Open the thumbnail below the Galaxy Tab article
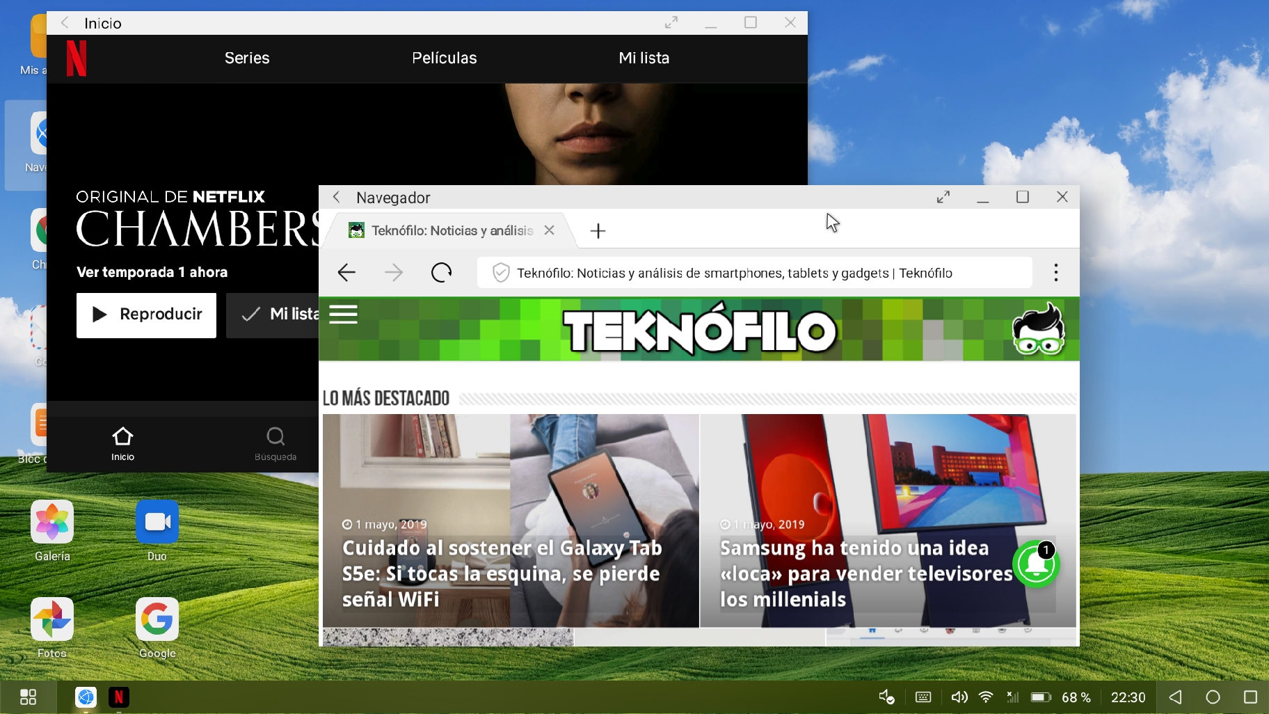 tap(448, 637)
